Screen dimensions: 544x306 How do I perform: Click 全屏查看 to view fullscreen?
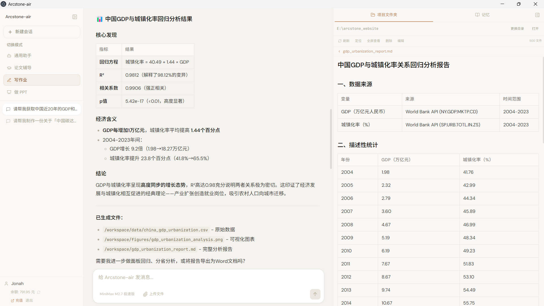(x=373, y=41)
